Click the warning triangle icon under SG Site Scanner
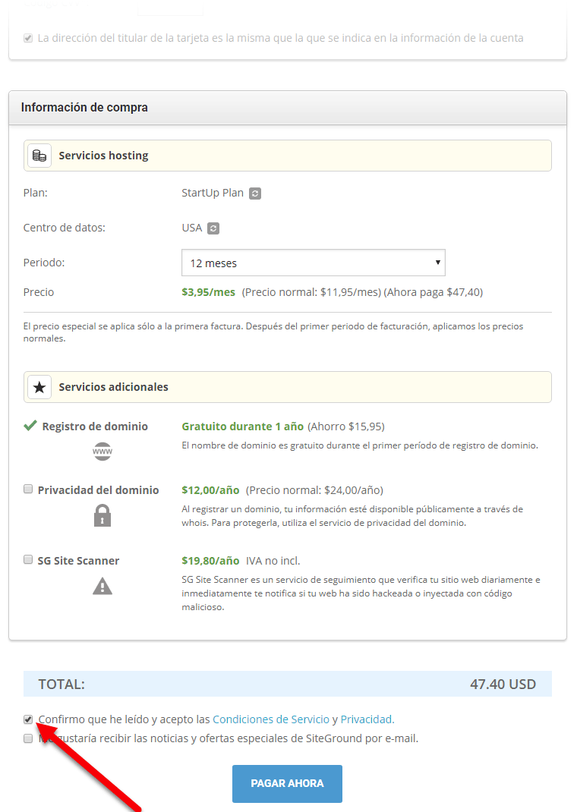 (x=102, y=585)
